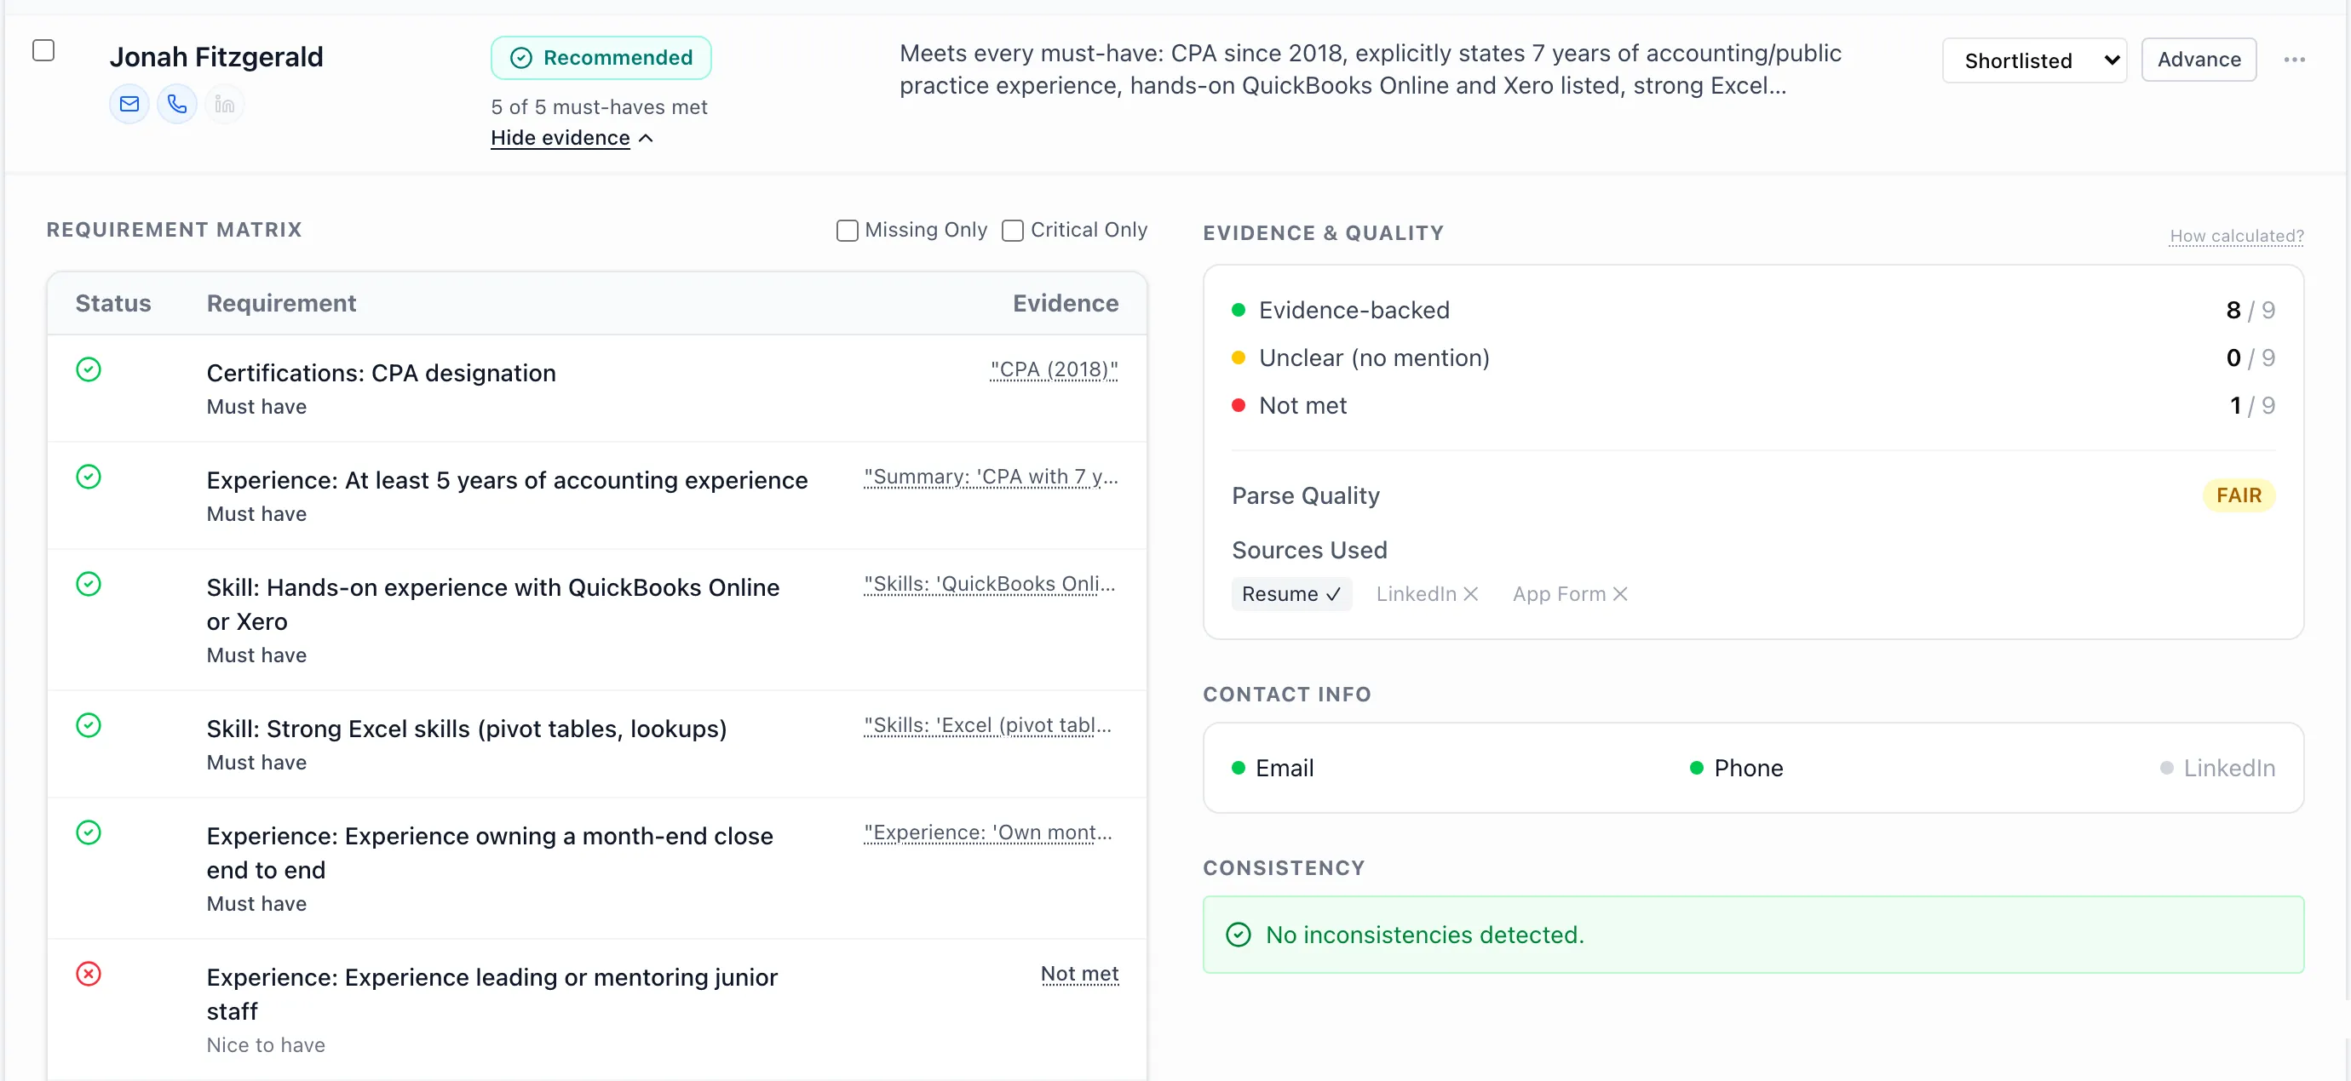Screen dimensions: 2351x1081
Task: Click the Recommended badge
Action: click(x=601, y=58)
